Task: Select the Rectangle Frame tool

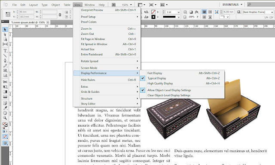Action: (x=5, y=70)
